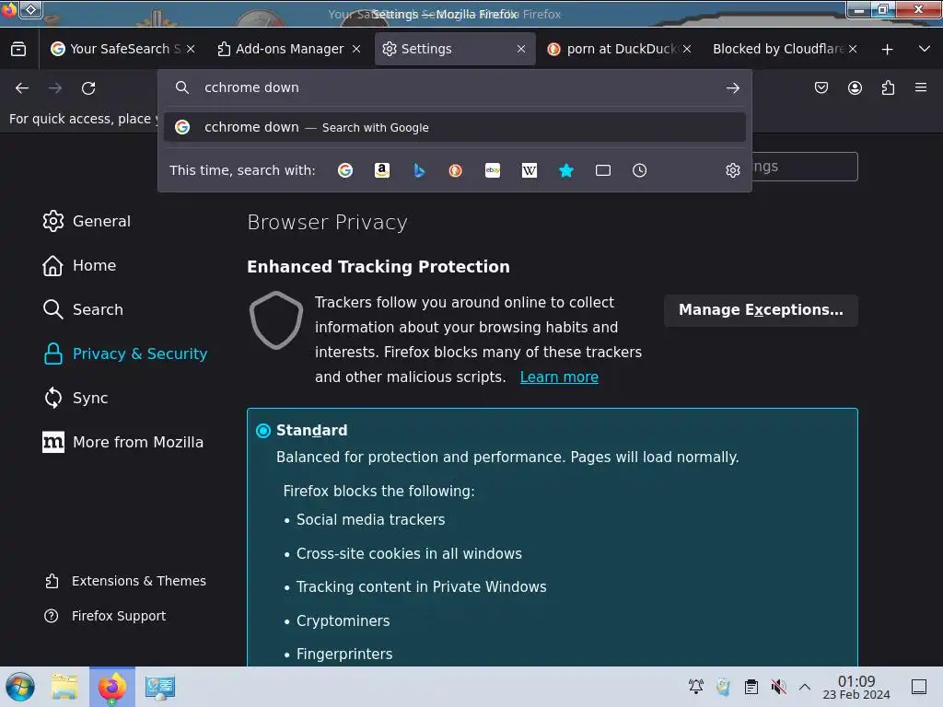Open Privacy & Security category
The height and width of the screenshot is (707, 943).
[x=125, y=354]
